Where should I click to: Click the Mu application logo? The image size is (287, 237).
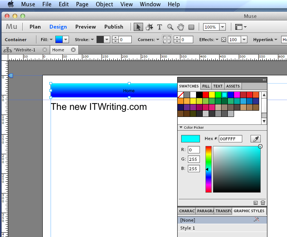tap(11, 27)
